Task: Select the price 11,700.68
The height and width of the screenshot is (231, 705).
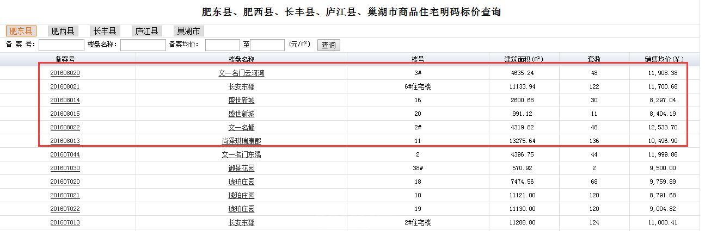Action: point(663,87)
